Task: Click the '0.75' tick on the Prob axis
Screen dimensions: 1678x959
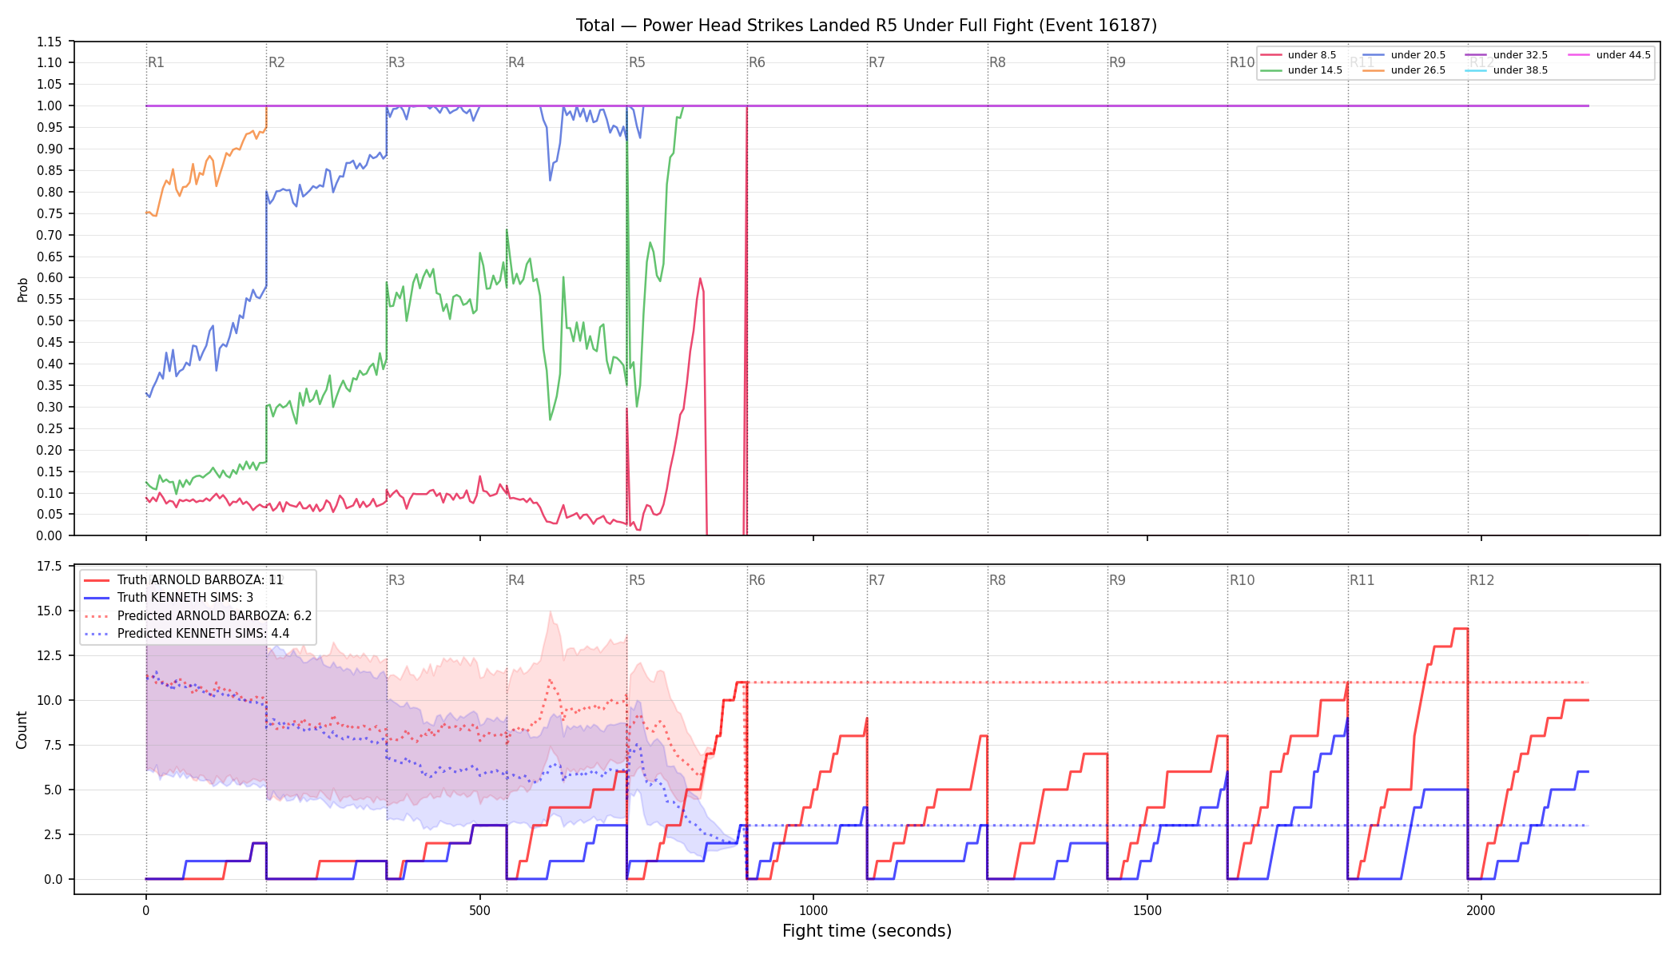Action: tap(50, 213)
